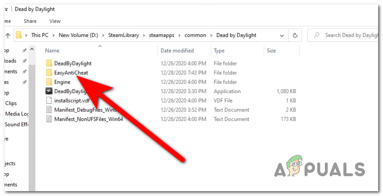Viewport: 383px width, 196px height.
Task: Expand the chevron before This PC
Action: (26, 35)
